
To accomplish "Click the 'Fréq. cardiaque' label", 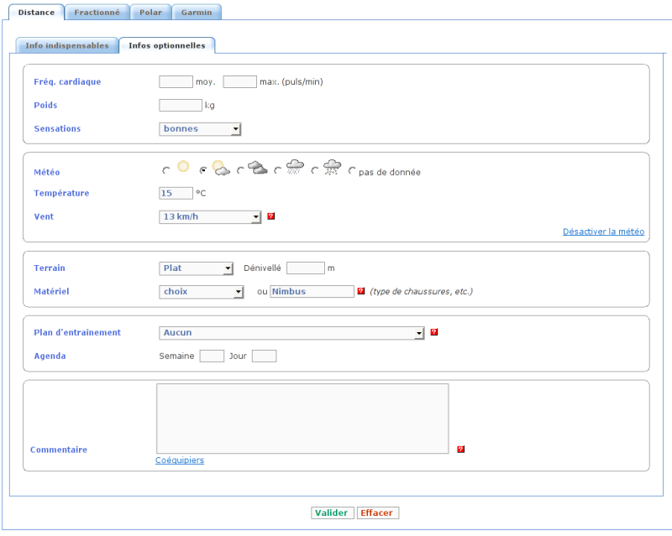I will pyautogui.click(x=67, y=81).
